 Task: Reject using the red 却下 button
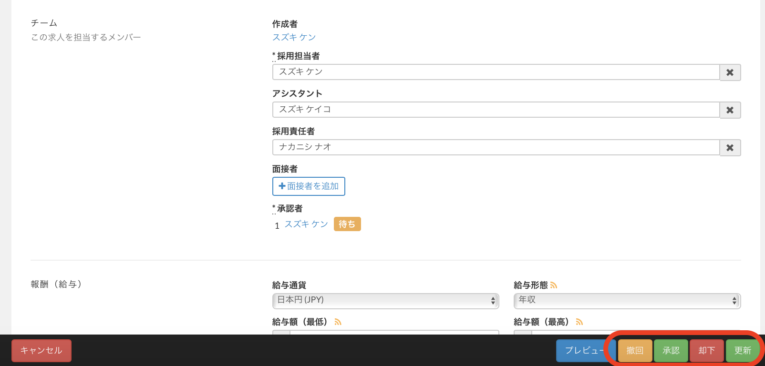(x=706, y=351)
